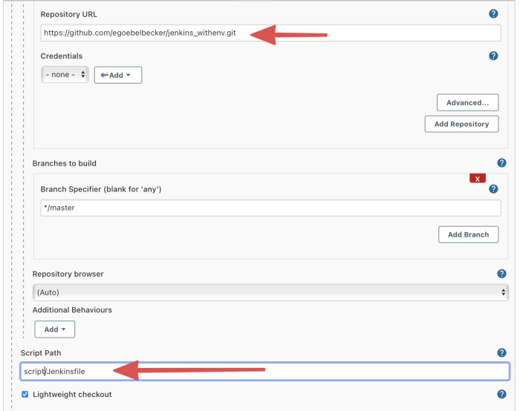Screen dimensions: 520x411
Task: Focus the Repository URL input field
Action: [270, 33]
